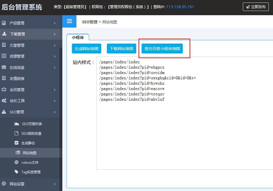
Task: Click the 在线询盘 table icon
Action: pos(4,67)
